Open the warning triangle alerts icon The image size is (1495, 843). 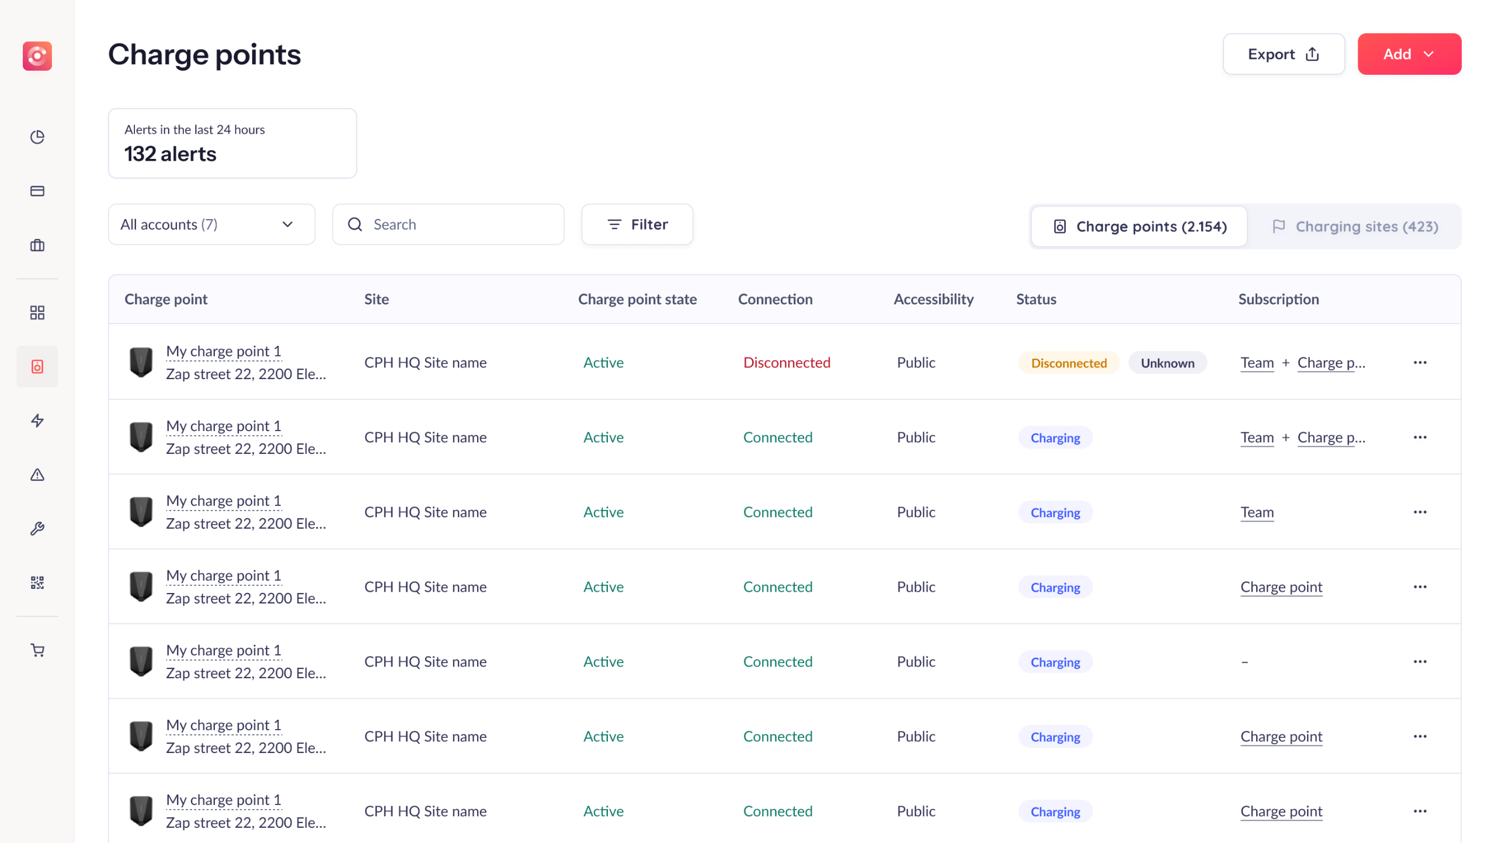(37, 475)
